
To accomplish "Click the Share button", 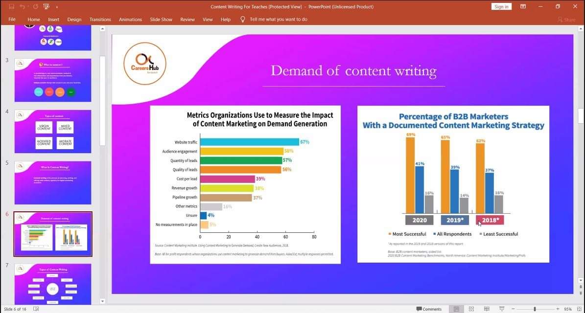I will pyautogui.click(x=567, y=20).
